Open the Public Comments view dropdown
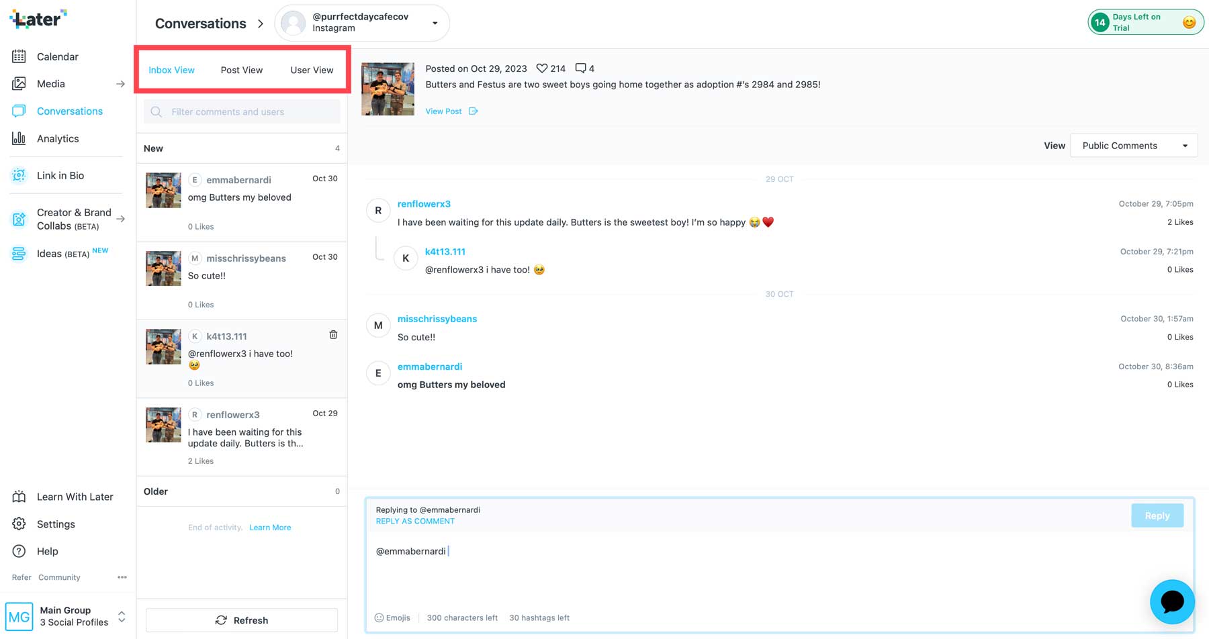Viewport: 1209px width, 639px height. tap(1134, 145)
